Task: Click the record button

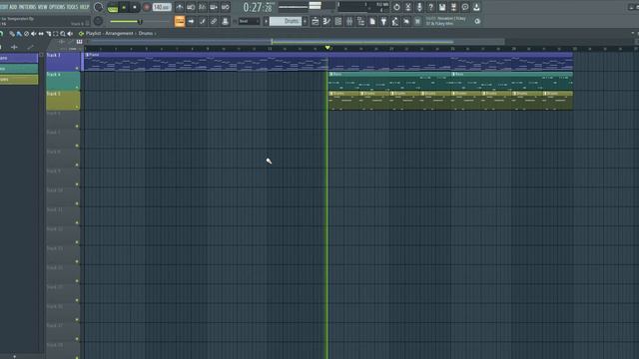Action: [x=147, y=7]
